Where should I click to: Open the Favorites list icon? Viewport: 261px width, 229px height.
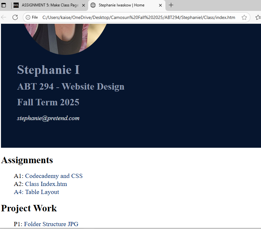click(x=257, y=17)
